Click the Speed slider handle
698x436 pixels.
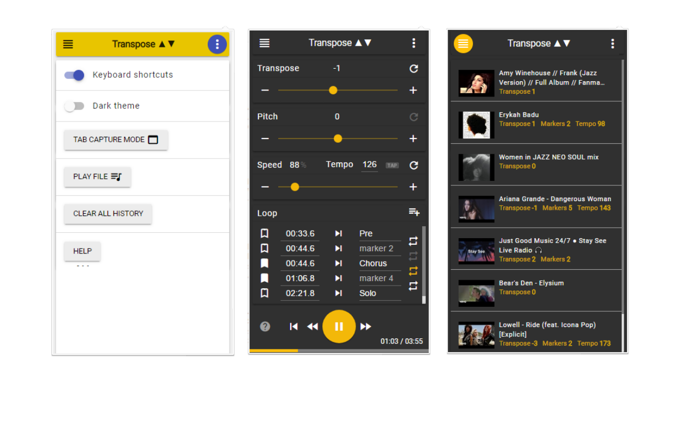pos(295,187)
